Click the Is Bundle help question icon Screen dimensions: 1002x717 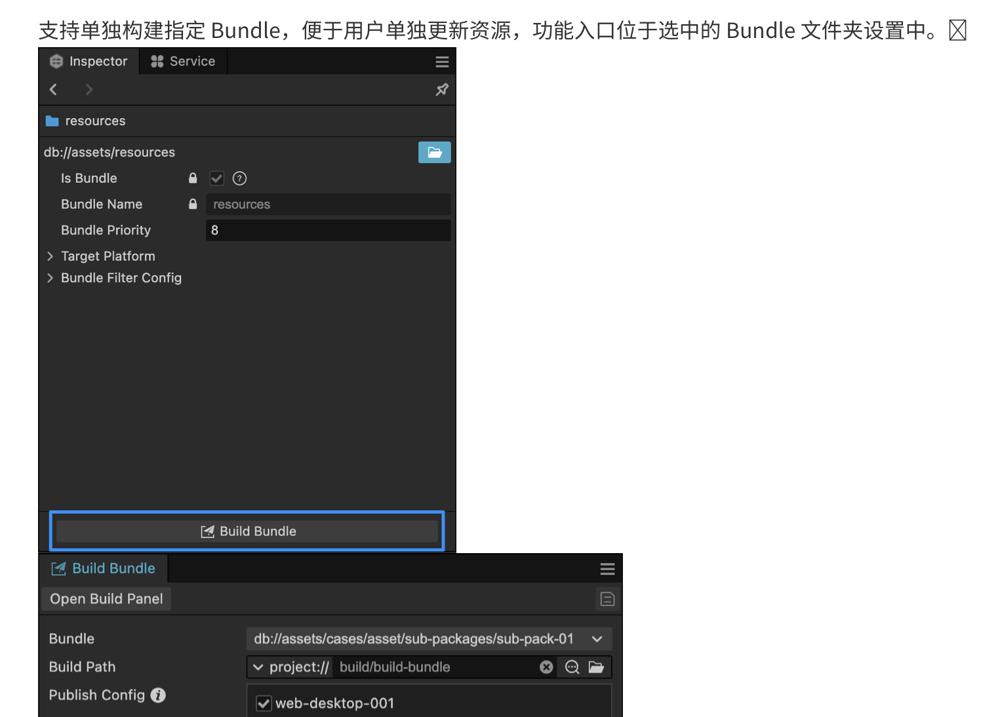(240, 178)
